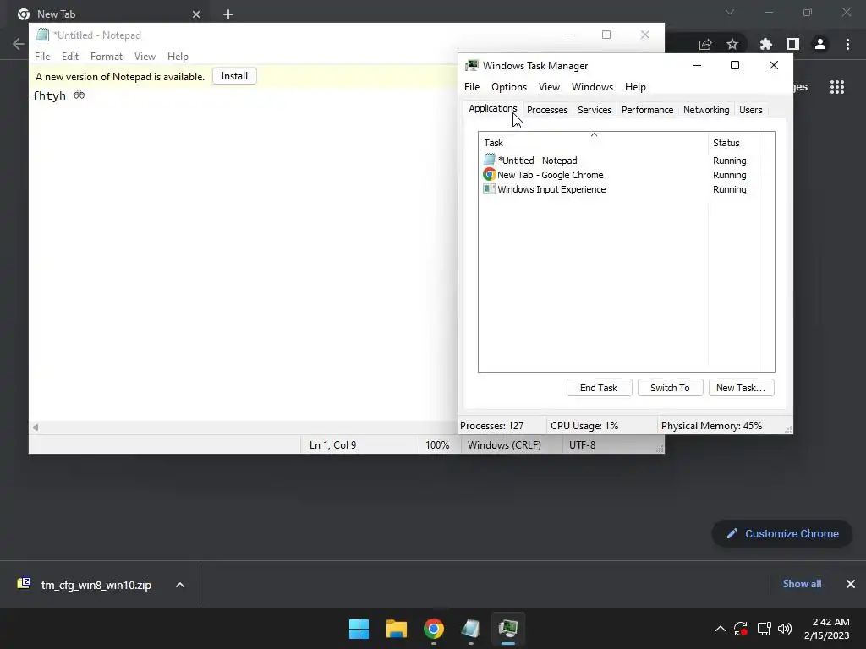Switch to the Services tab
Image resolution: width=866 pixels, height=649 pixels.
click(595, 110)
